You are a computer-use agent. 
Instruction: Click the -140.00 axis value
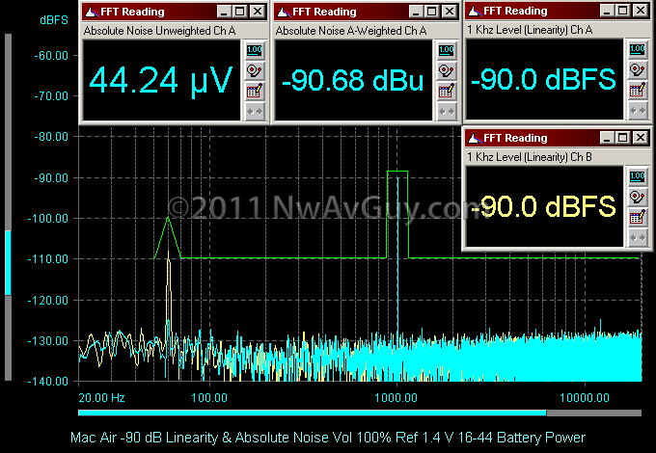[47, 381]
